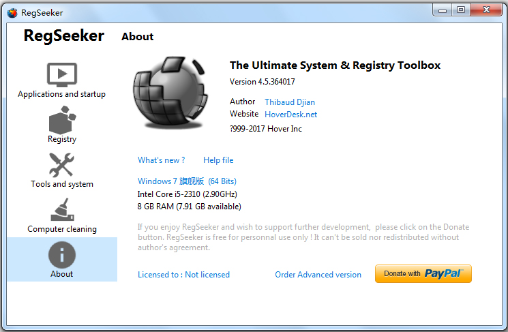Click the RegSeeker heading in the header
This screenshot has width=508, height=332.
63,36
